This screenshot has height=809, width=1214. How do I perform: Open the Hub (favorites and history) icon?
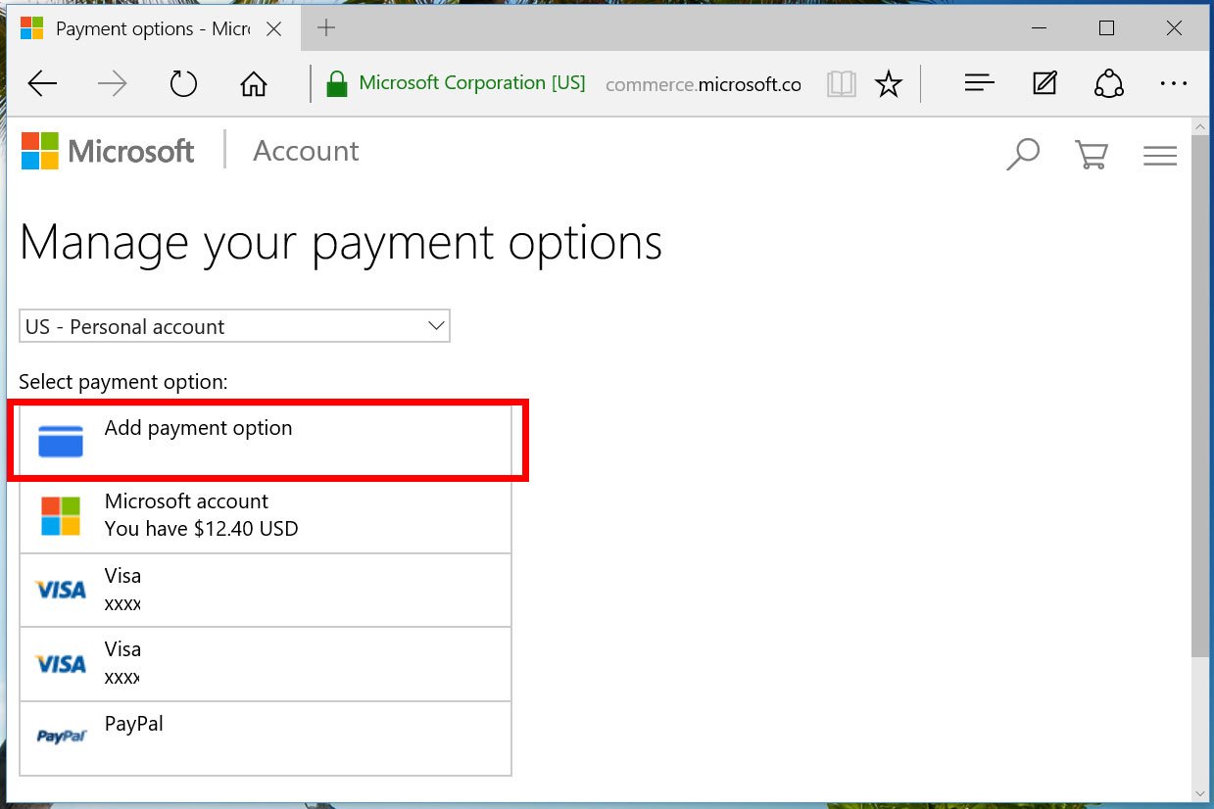pos(979,84)
